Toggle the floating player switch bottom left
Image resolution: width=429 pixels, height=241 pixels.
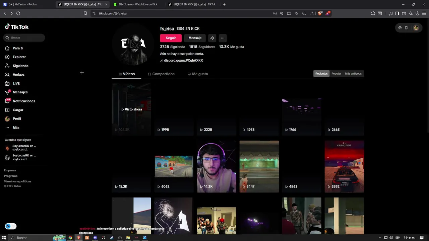pos(11,226)
